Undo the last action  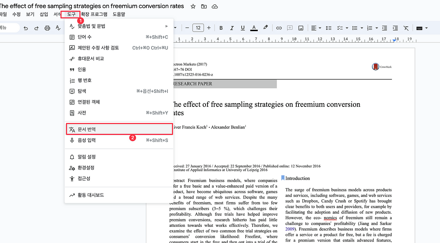click(26, 28)
